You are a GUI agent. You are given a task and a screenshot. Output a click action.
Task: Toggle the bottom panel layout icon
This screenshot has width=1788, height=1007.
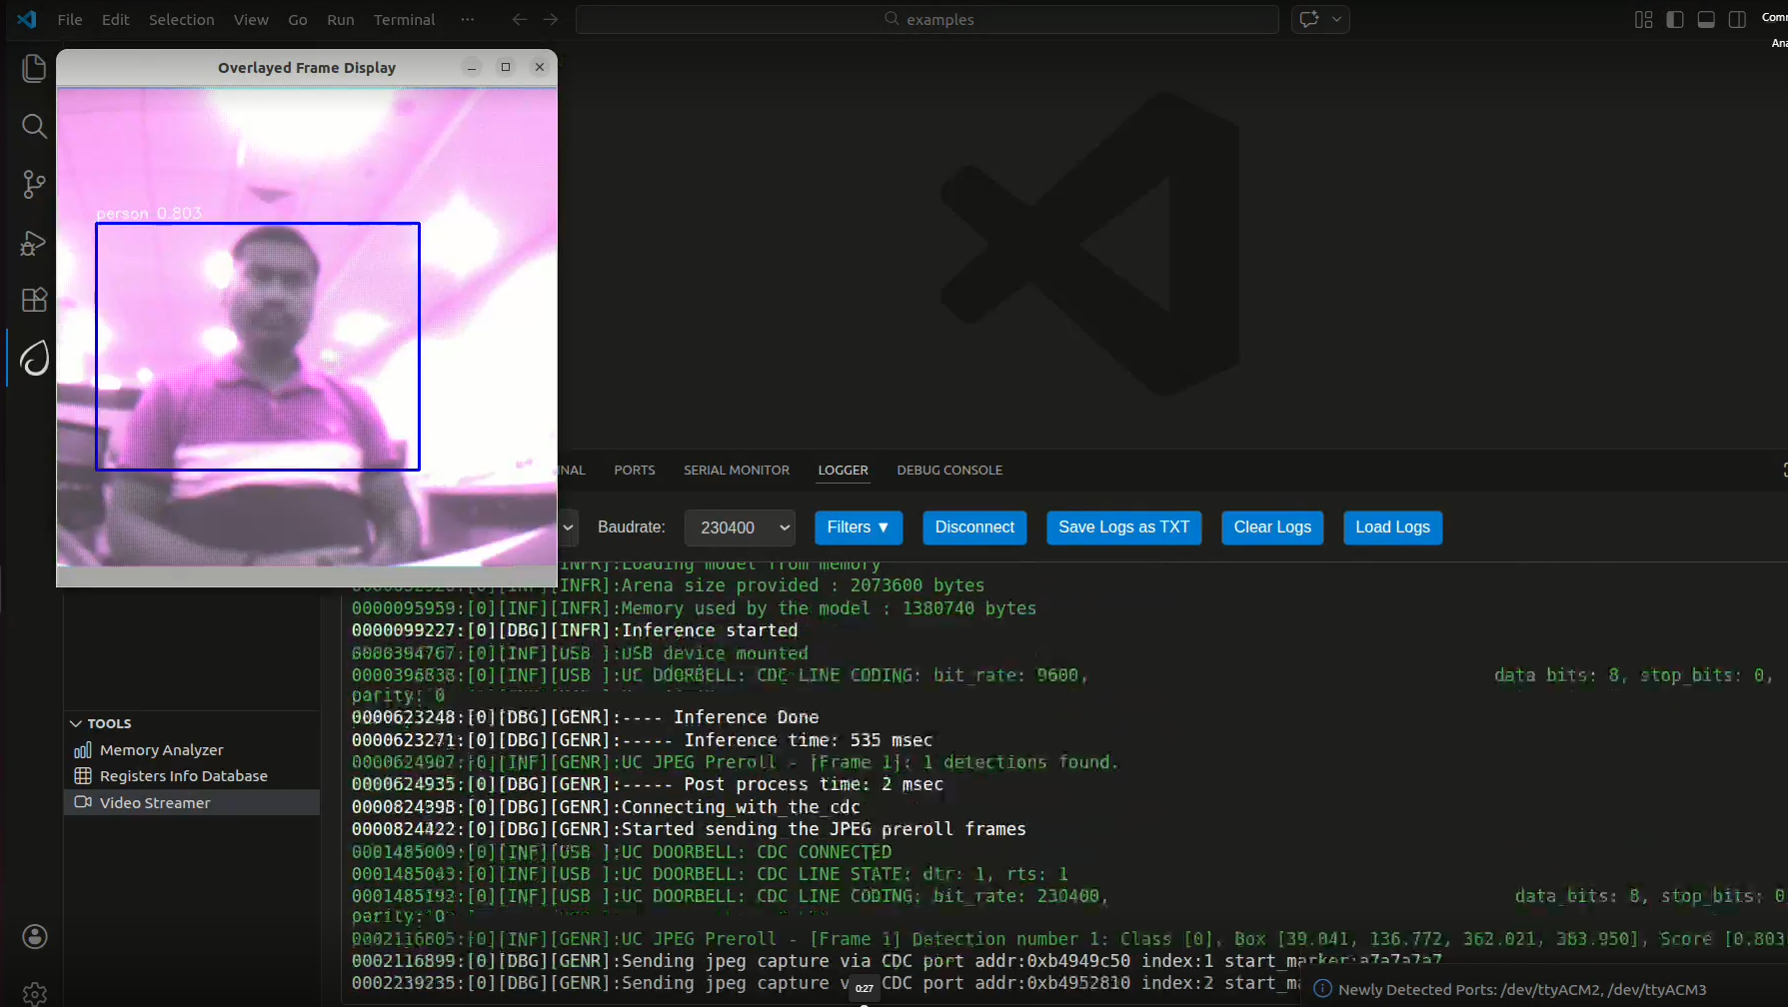click(x=1706, y=19)
